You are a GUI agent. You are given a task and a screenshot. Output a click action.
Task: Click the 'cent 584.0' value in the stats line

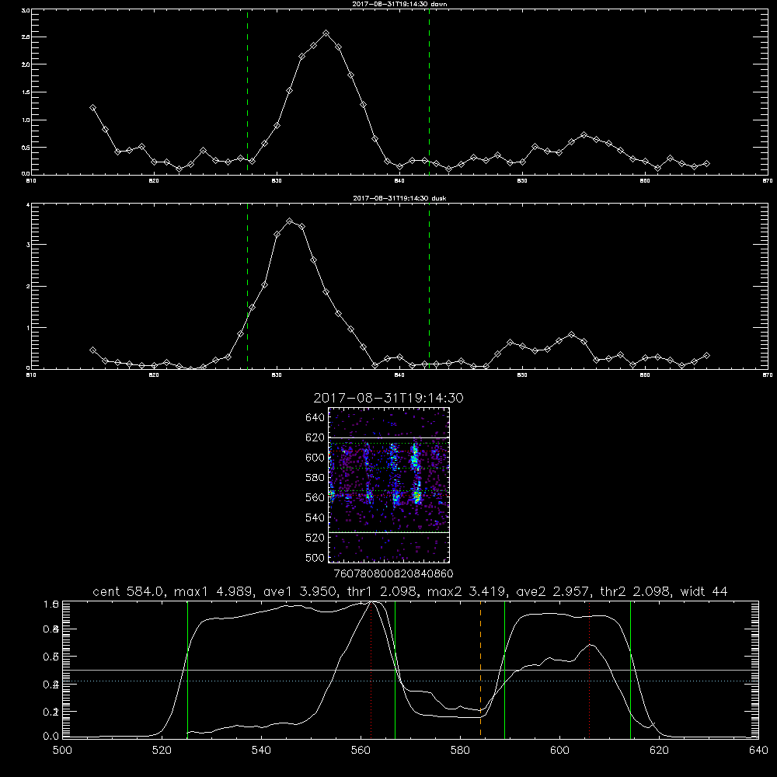click(128, 591)
